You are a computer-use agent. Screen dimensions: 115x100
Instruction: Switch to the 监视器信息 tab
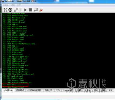coord(8,90)
